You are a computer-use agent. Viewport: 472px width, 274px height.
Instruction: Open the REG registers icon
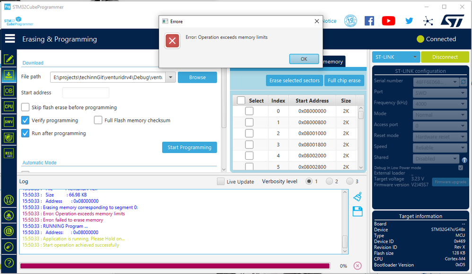pyautogui.click(x=9, y=154)
